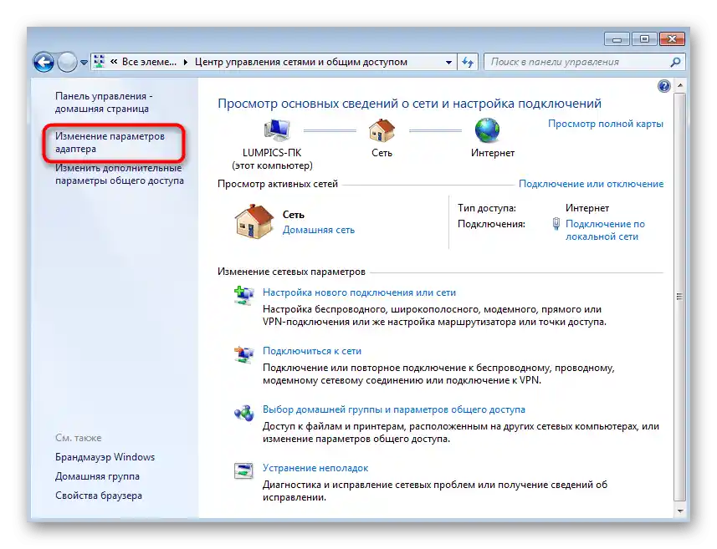717x549 pixels.
Task: Open 'Свойства браузера' in See also
Action: coord(99,496)
